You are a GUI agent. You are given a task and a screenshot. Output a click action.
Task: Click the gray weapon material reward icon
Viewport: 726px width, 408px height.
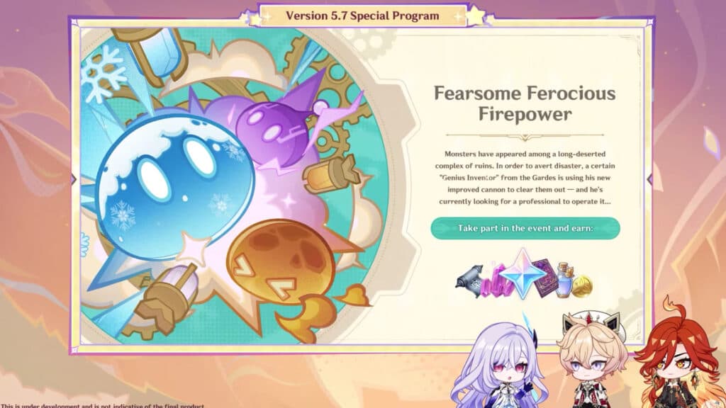click(469, 281)
